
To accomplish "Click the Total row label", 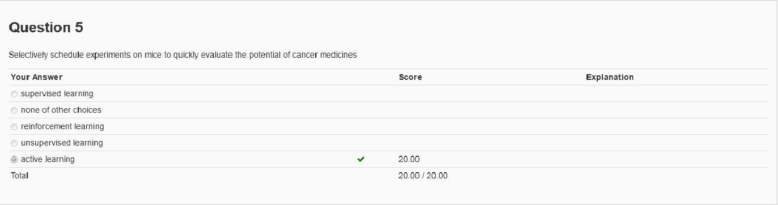I will click(x=19, y=176).
